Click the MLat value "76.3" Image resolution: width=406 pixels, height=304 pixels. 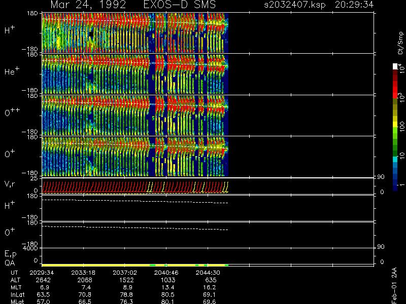click(126, 301)
